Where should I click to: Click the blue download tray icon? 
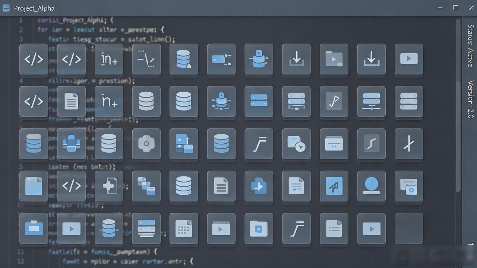[x=372, y=59]
